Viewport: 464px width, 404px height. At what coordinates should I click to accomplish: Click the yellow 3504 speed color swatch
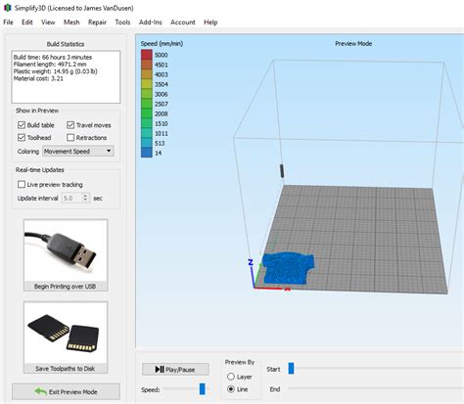(x=147, y=84)
